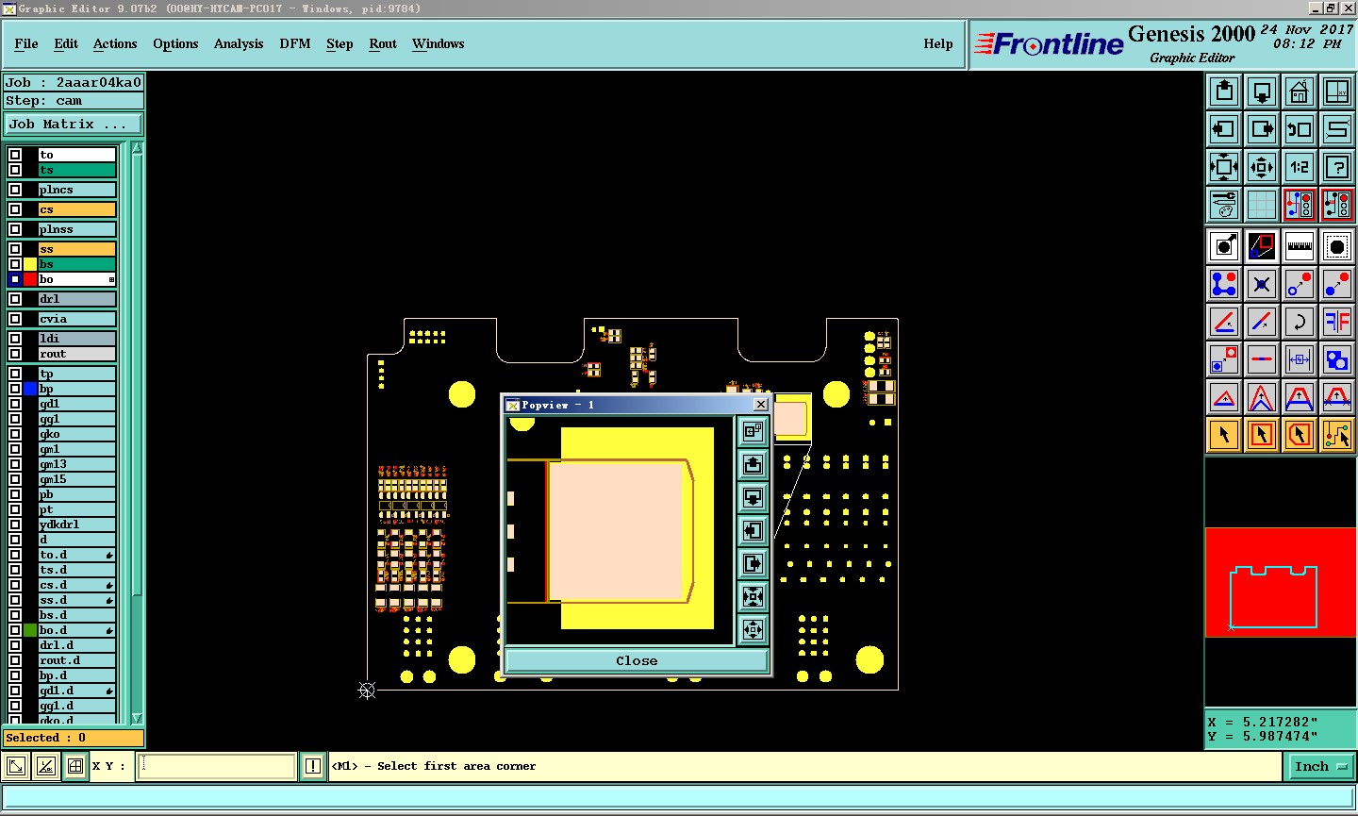Click the connected blue dots net icon
The height and width of the screenshot is (816, 1358).
click(x=1224, y=284)
